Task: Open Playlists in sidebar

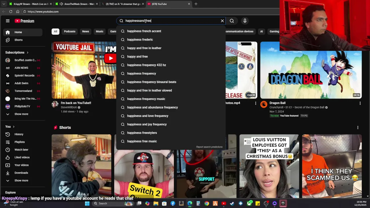Action: click(23, 142)
